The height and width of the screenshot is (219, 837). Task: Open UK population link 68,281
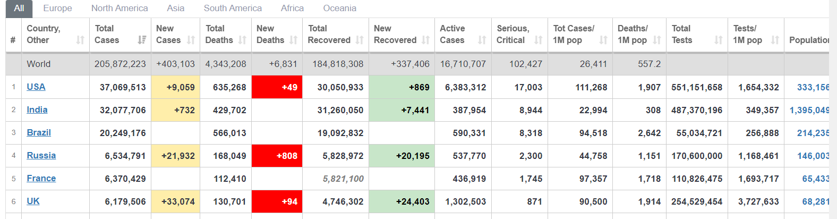pos(816,201)
